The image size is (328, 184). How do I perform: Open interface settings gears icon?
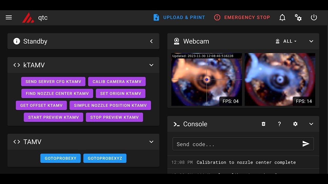(298, 17)
